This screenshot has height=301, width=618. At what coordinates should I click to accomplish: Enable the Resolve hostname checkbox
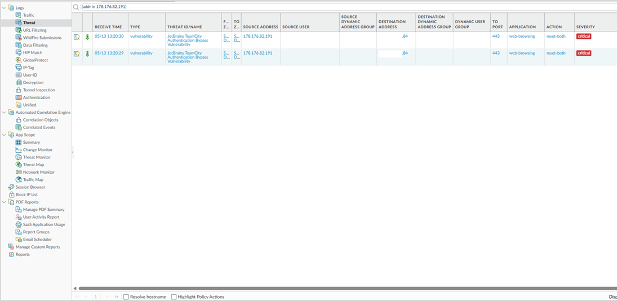pyautogui.click(x=126, y=296)
